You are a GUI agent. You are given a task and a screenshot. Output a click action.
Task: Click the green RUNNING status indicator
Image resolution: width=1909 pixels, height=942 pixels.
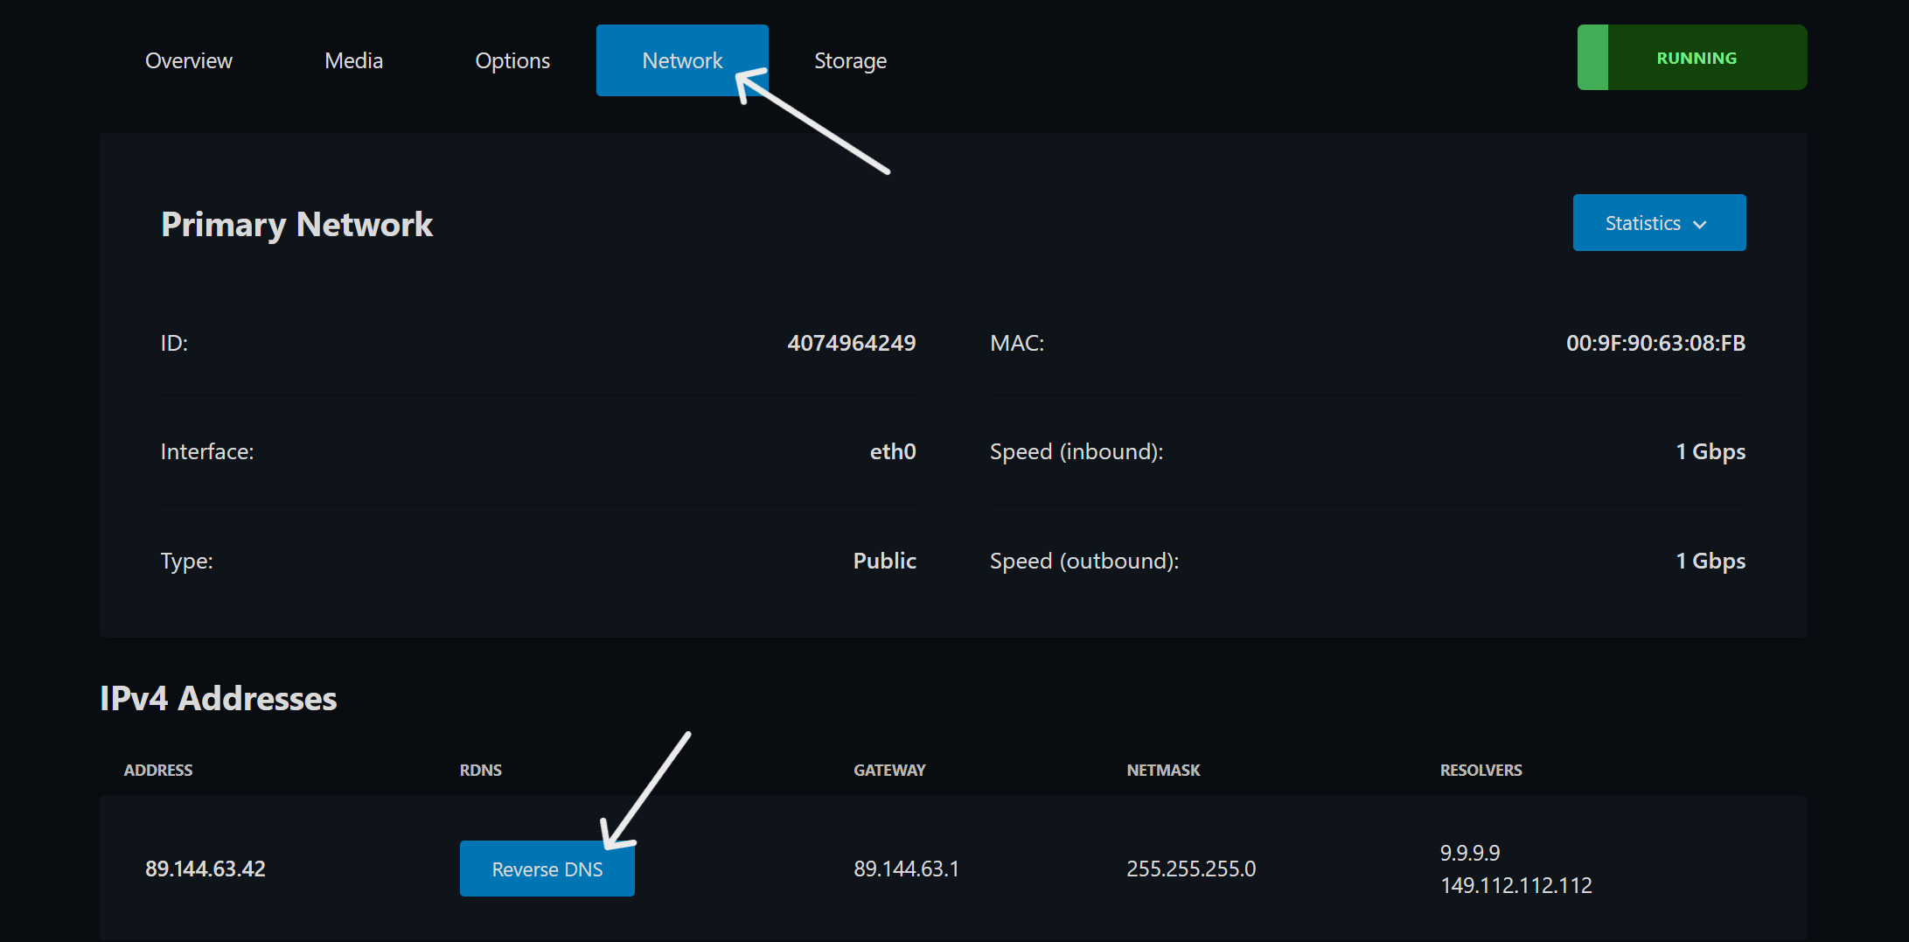click(1691, 58)
